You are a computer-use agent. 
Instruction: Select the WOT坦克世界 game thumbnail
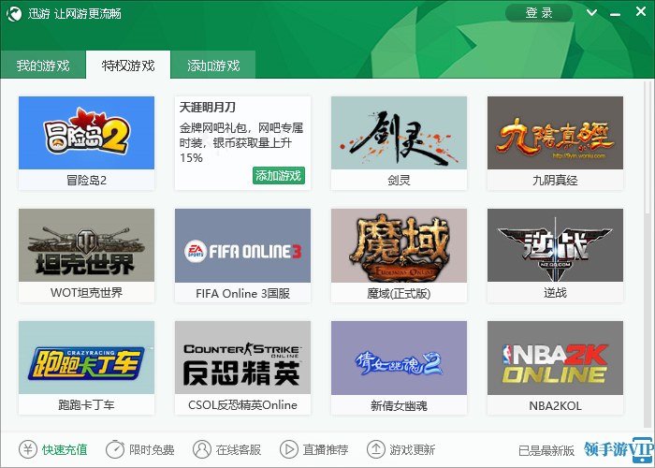coord(86,245)
